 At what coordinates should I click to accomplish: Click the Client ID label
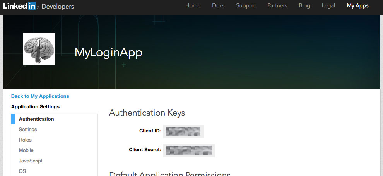pos(150,131)
